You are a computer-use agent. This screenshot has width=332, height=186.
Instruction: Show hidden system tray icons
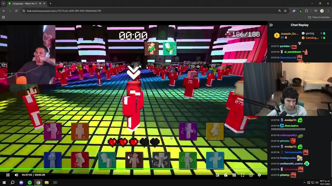(x=304, y=183)
